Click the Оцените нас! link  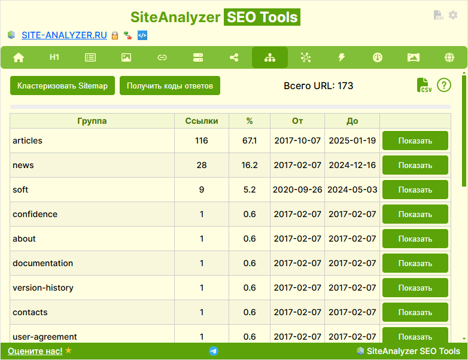point(35,351)
